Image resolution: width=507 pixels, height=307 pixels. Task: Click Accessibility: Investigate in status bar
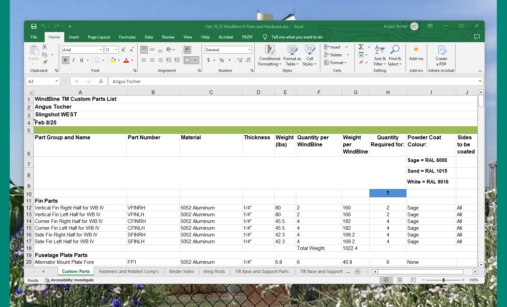coord(69,280)
